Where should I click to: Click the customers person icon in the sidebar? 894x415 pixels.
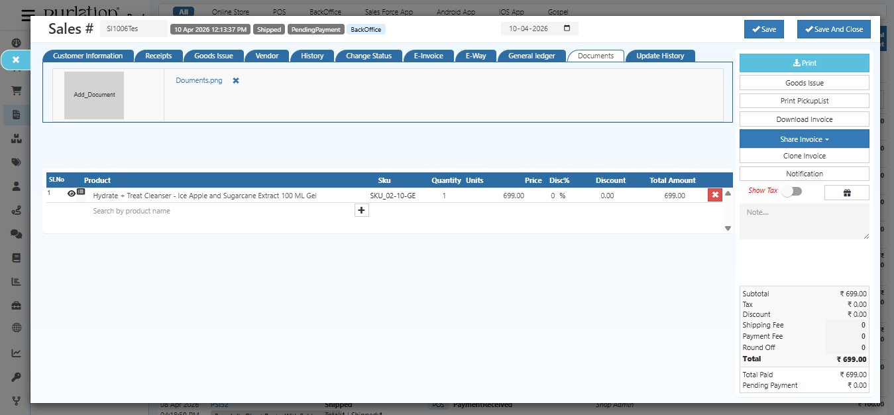coord(17,187)
